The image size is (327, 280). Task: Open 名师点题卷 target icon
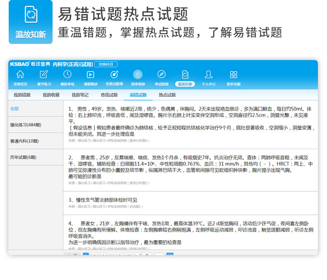tap(114, 74)
